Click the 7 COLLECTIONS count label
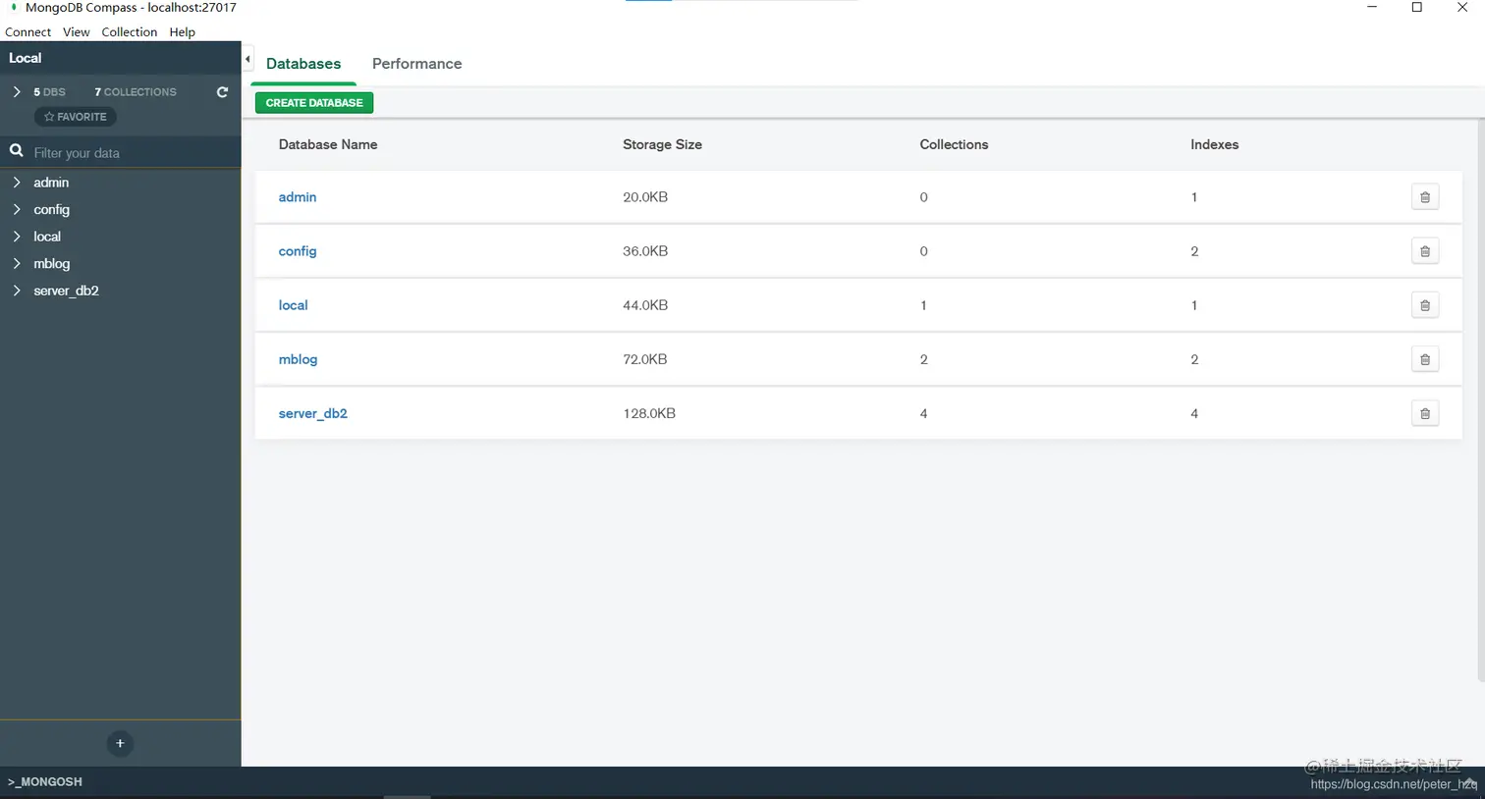This screenshot has height=799, width=1485. coord(136,92)
